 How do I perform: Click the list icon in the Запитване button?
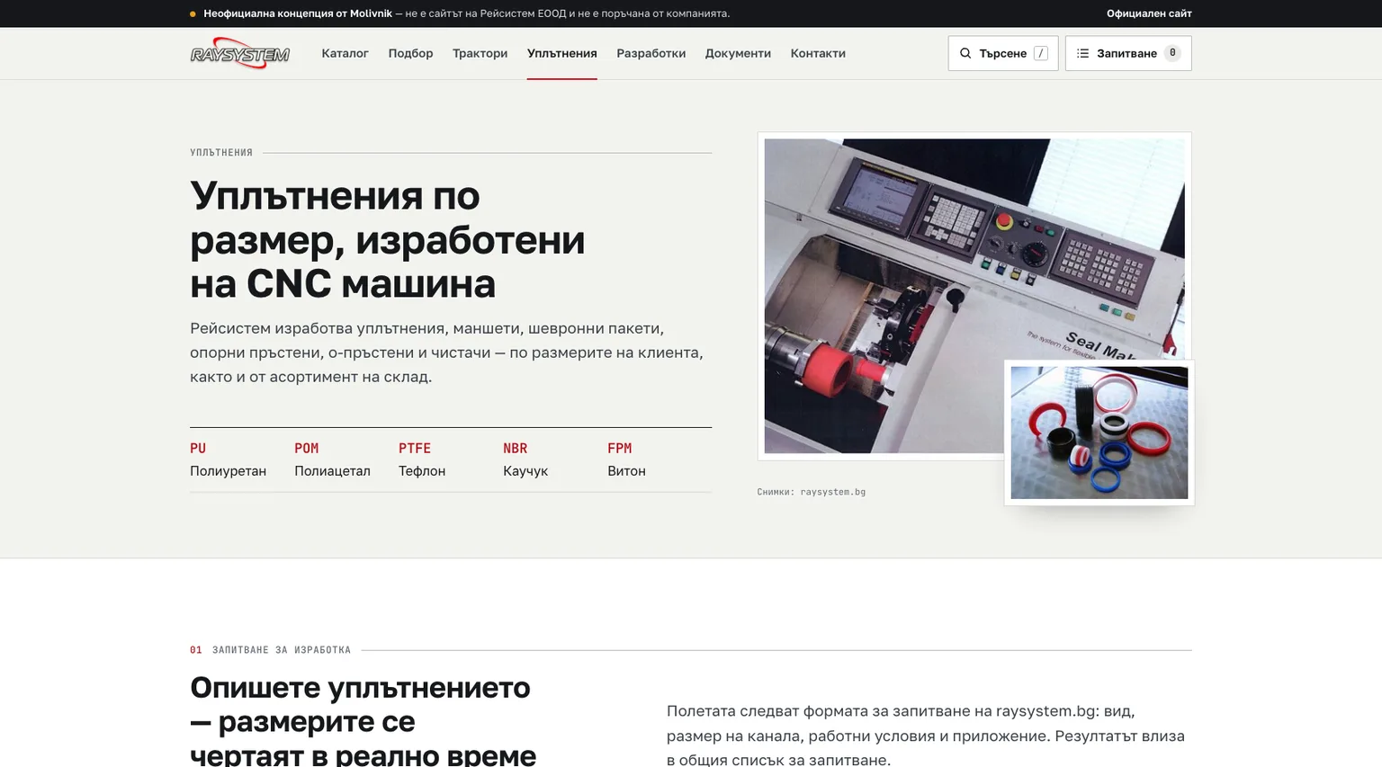coord(1082,53)
